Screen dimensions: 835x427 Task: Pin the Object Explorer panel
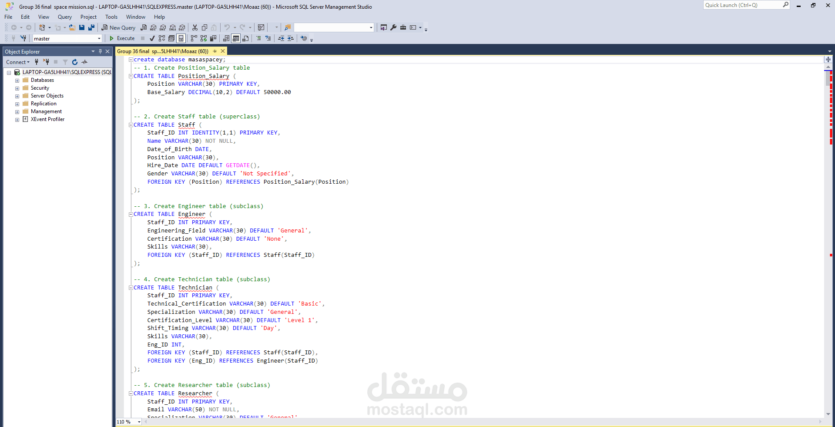[x=100, y=51]
